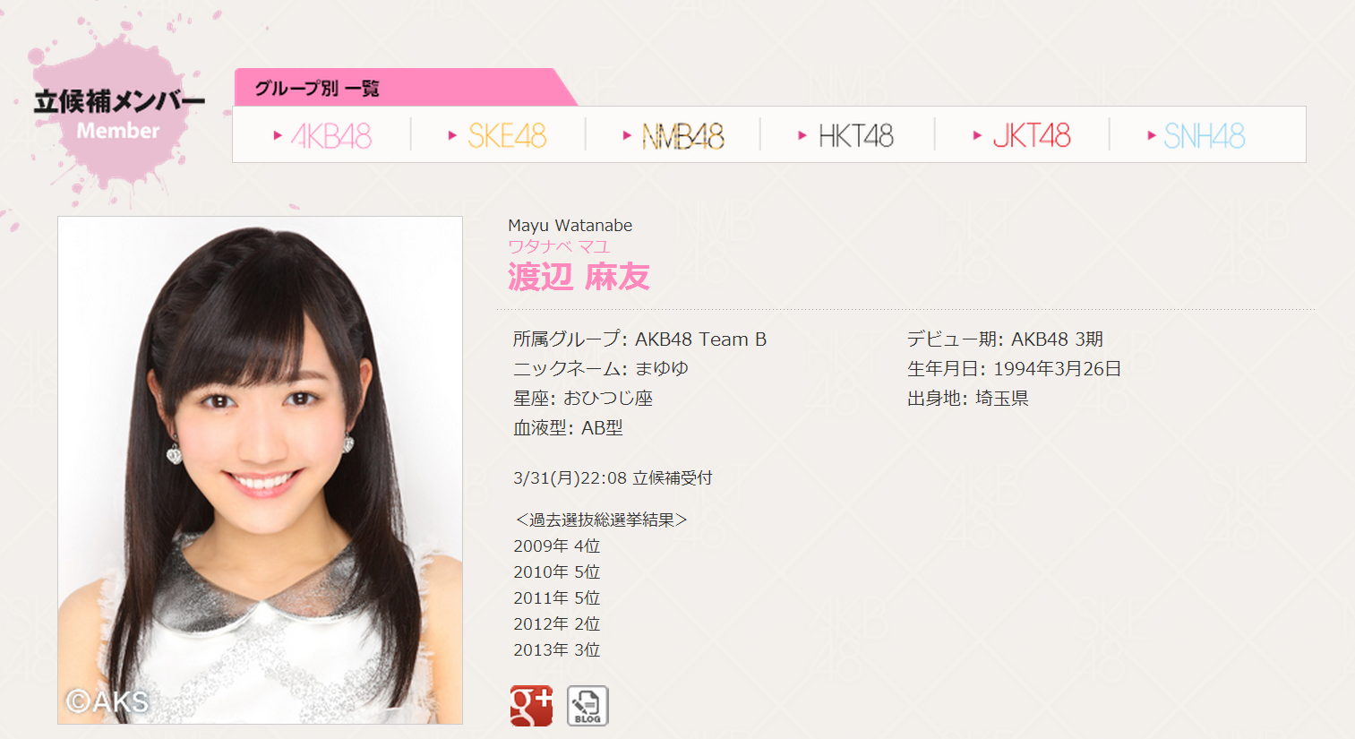Click the 所属グループ AKB48 Team B text
Viewport: 1355px width, 739px height.
coord(639,339)
